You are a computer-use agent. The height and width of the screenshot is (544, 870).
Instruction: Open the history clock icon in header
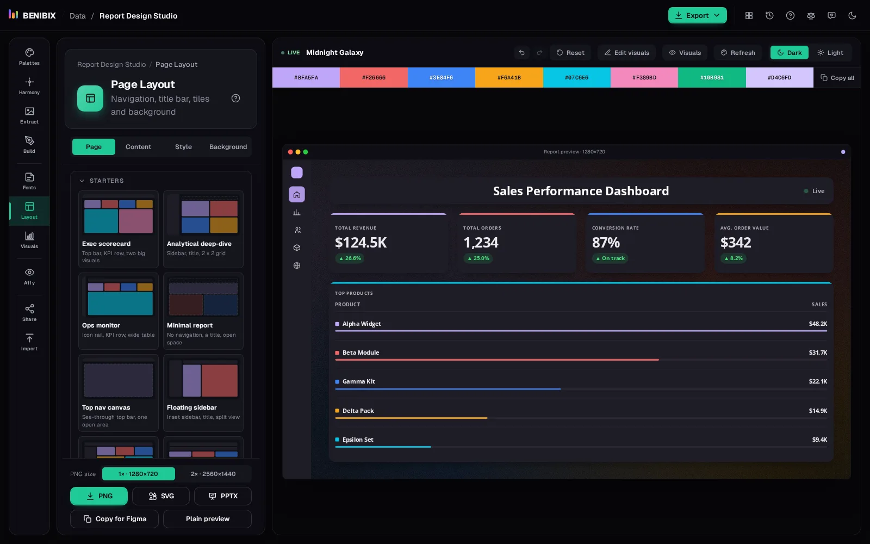tap(769, 16)
